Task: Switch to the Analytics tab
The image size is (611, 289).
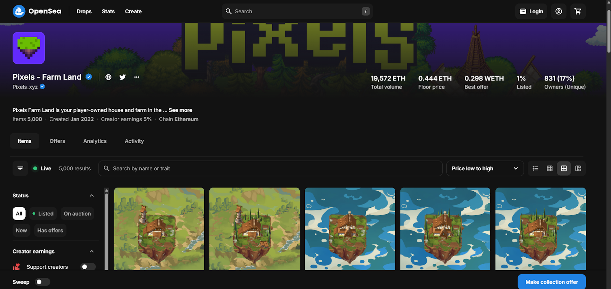Action: point(95,141)
